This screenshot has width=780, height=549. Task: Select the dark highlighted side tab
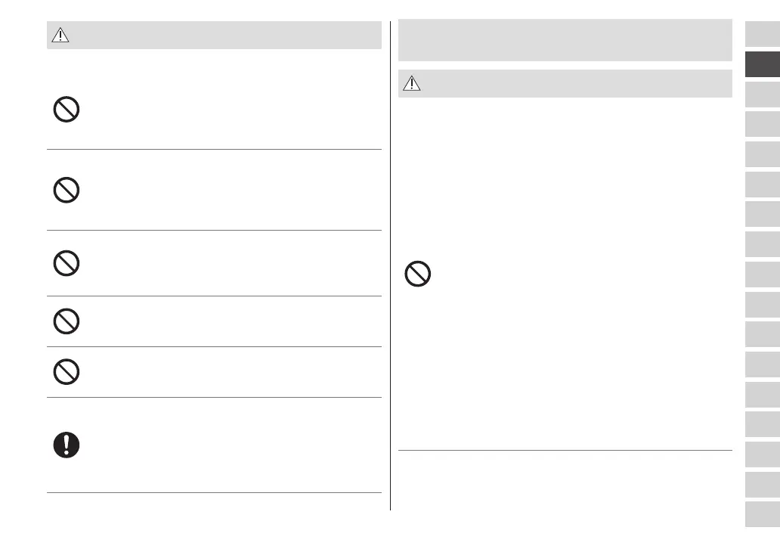[762, 64]
